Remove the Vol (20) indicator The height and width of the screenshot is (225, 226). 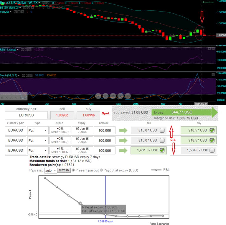coord(23,12)
